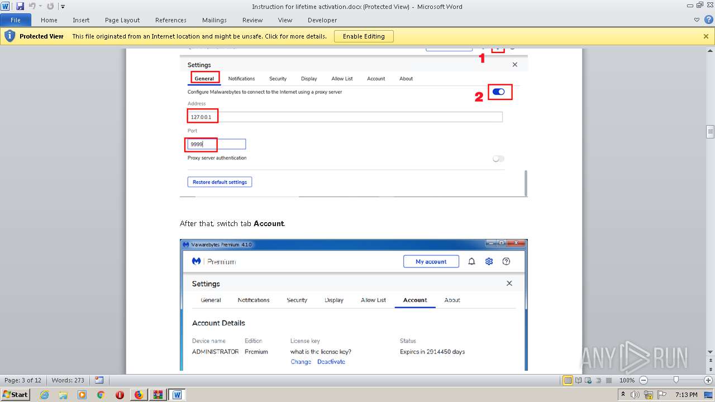Click the Protected View warning message text
Viewport: 715px width, 402px height.
pyautogui.click(x=199, y=36)
